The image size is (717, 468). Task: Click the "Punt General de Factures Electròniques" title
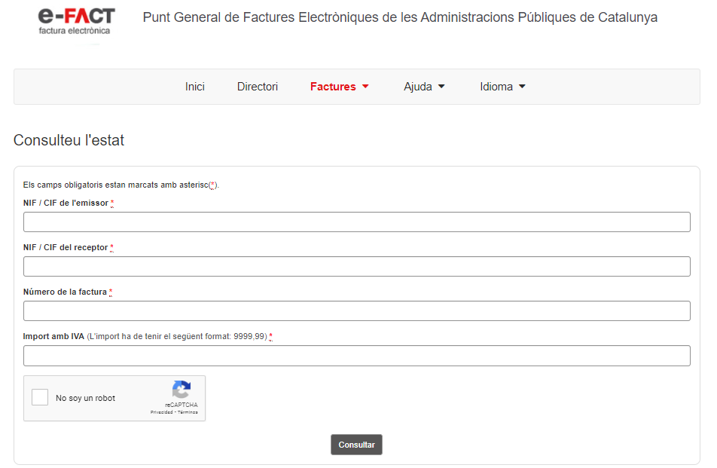(x=400, y=17)
